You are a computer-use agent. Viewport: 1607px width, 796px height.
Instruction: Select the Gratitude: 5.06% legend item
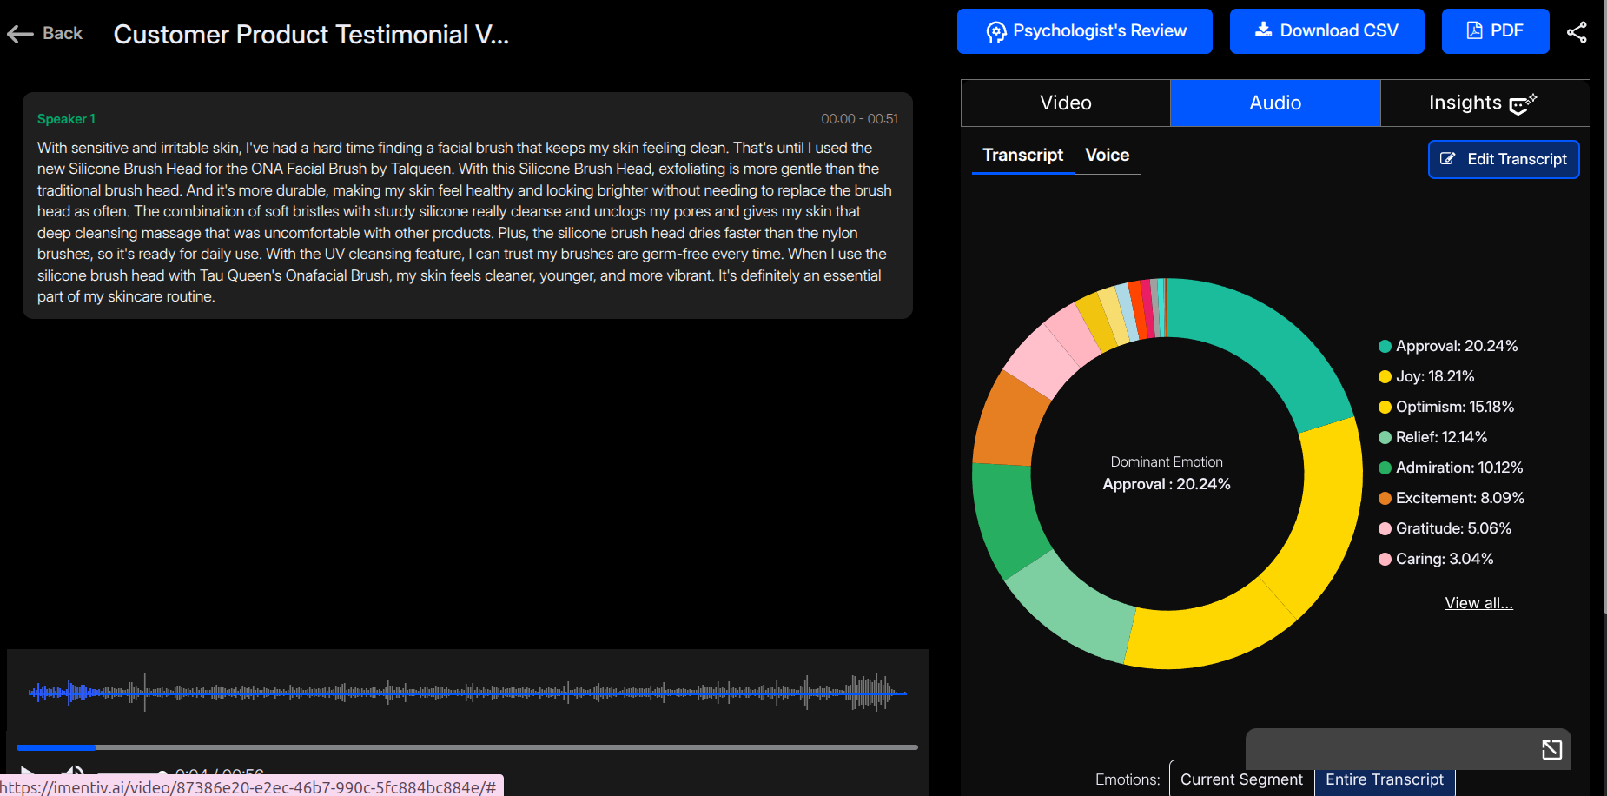tap(1445, 528)
